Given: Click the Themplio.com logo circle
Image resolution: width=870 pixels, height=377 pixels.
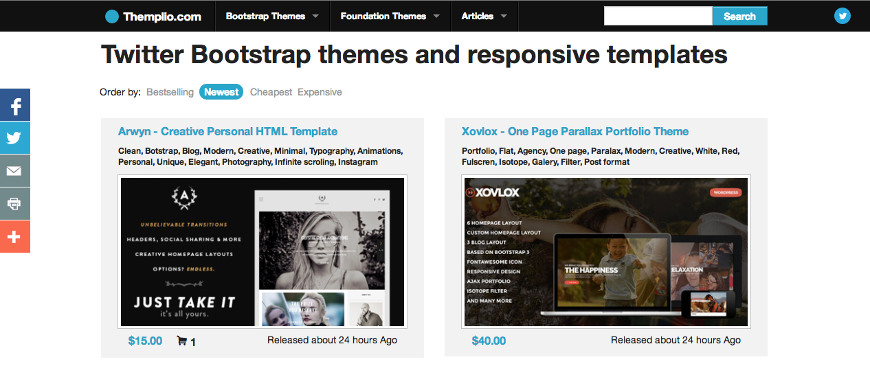Looking at the screenshot, I should [112, 16].
